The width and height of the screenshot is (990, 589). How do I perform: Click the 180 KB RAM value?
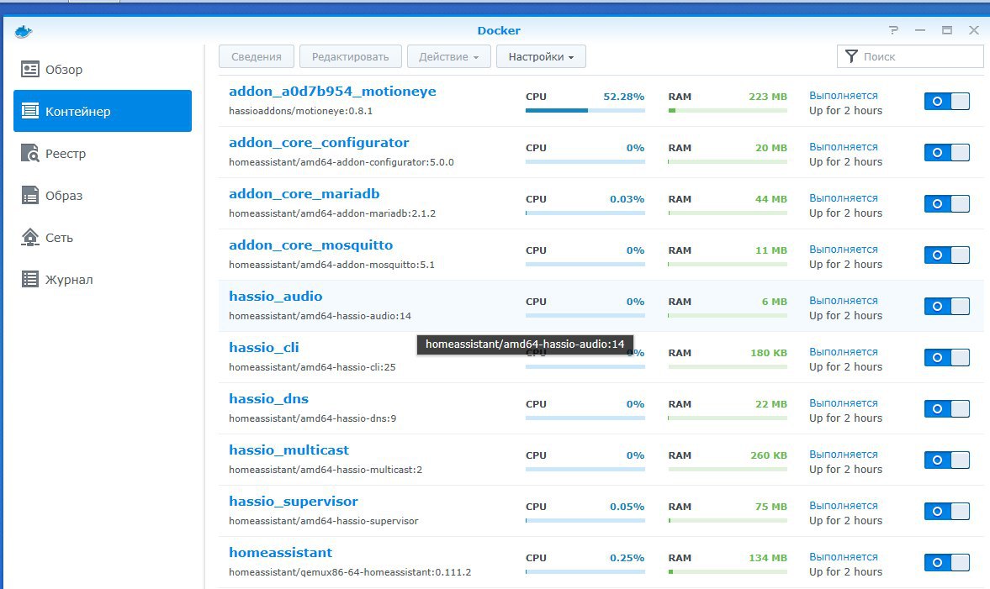tap(769, 353)
